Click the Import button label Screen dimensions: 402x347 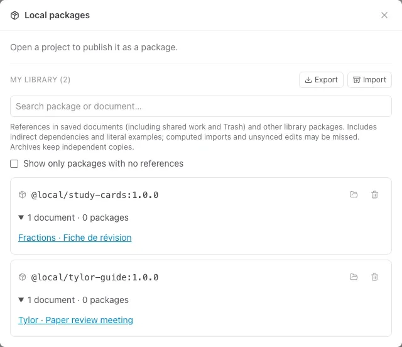click(x=374, y=80)
